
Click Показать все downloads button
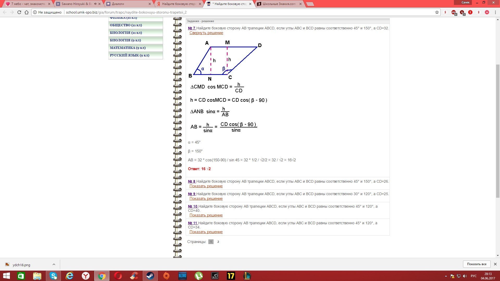477,264
